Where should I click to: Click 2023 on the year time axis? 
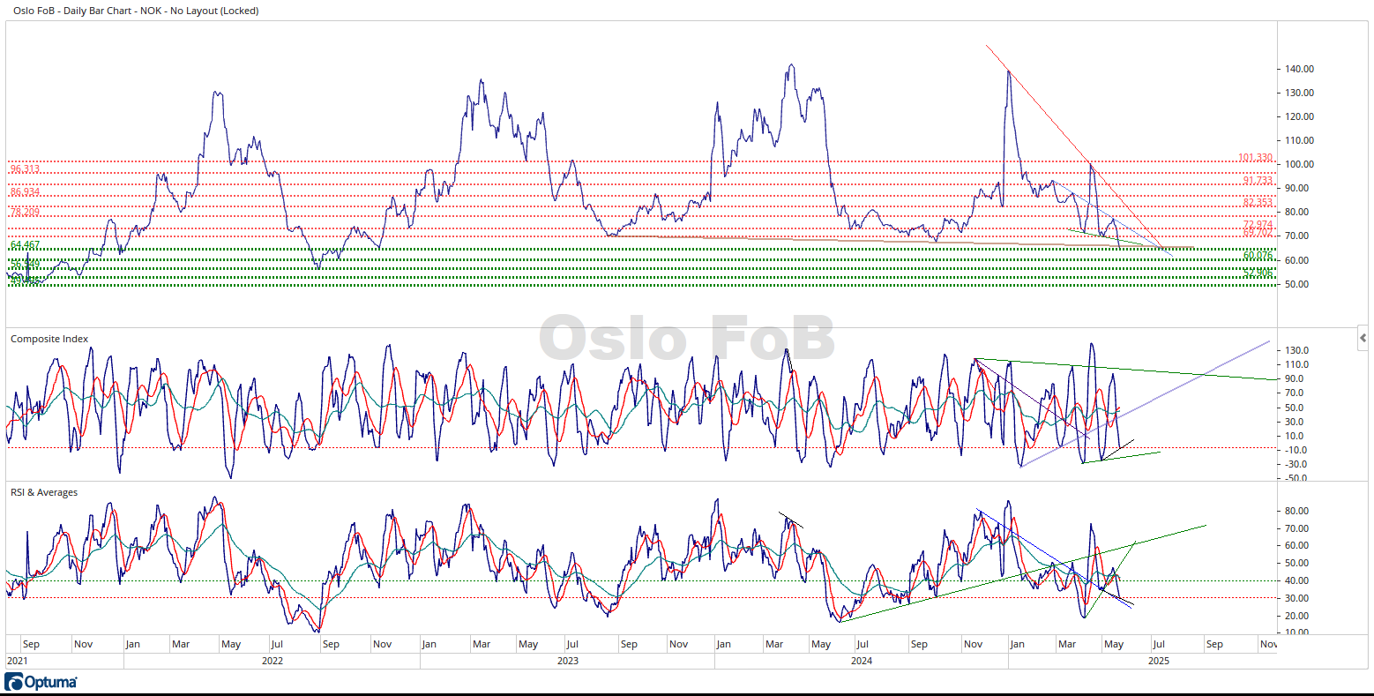coord(567,661)
